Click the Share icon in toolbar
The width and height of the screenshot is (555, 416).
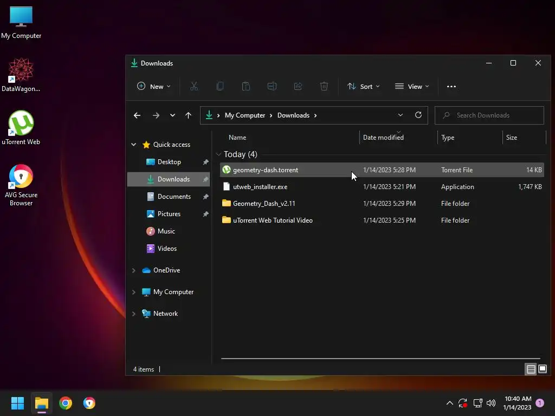point(298,86)
